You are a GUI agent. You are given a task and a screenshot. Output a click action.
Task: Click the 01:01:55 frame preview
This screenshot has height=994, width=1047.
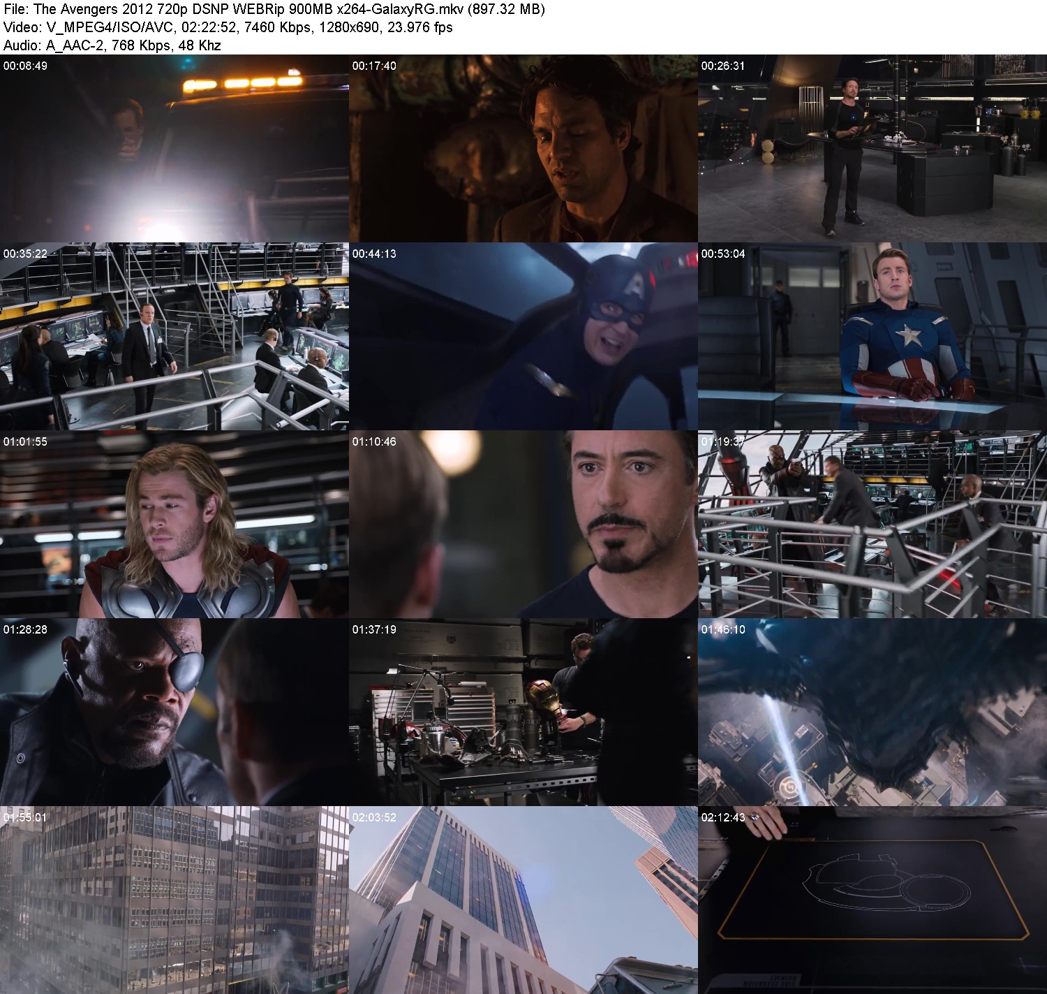[174, 525]
